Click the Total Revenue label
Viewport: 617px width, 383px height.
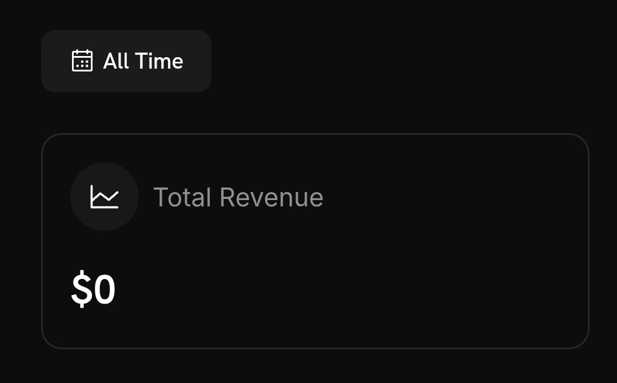tap(238, 197)
